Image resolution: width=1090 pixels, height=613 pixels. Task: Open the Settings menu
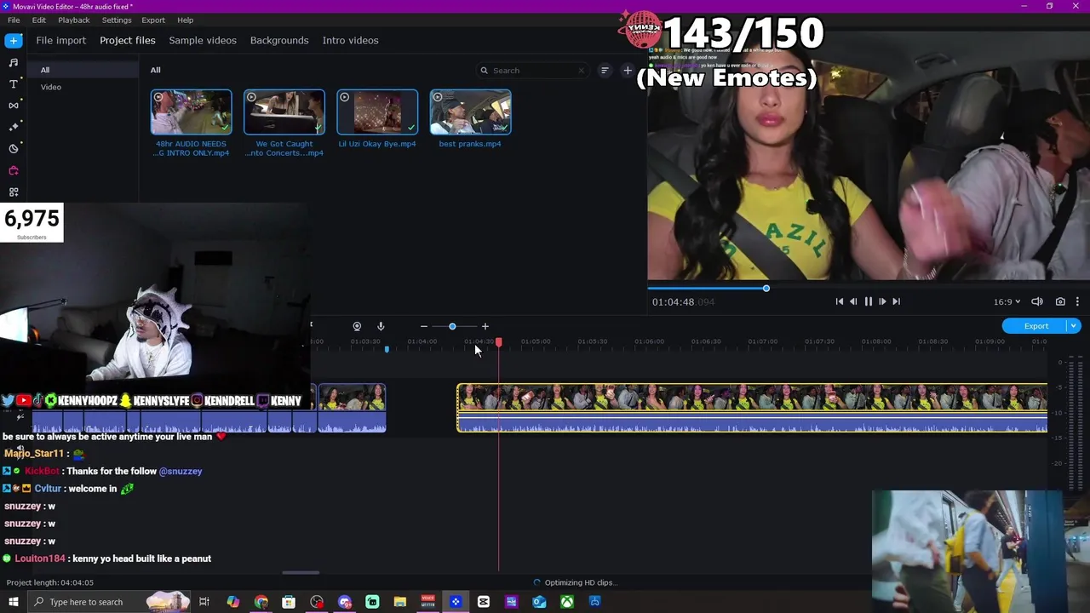117,20
